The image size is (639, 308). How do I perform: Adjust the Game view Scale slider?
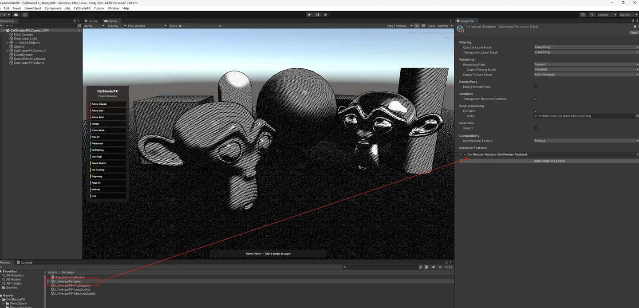pos(197,26)
